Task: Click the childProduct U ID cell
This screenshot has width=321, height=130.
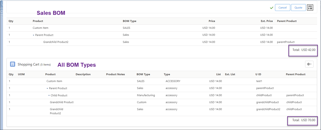Action: (264, 95)
